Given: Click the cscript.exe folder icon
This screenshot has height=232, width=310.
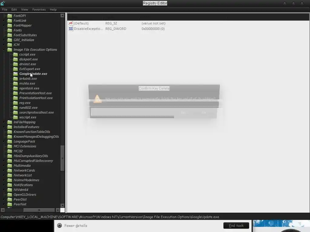Looking at the screenshot, I should coord(15,54).
